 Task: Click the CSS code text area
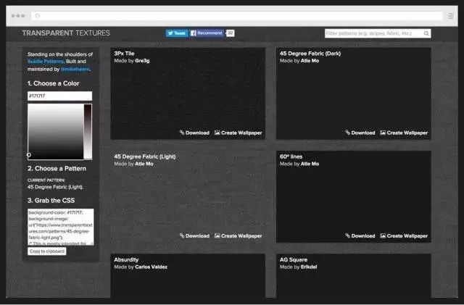coord(61,227)
